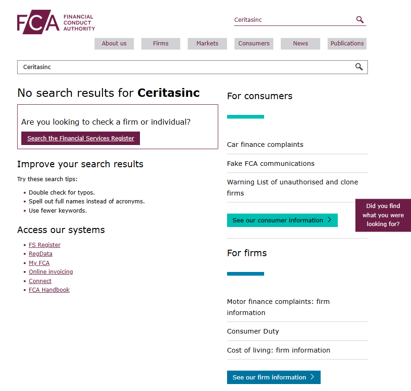The width and height of the screenshot is (411, 391).
Task: Open the Markets menu
Action: coord(207,44)
